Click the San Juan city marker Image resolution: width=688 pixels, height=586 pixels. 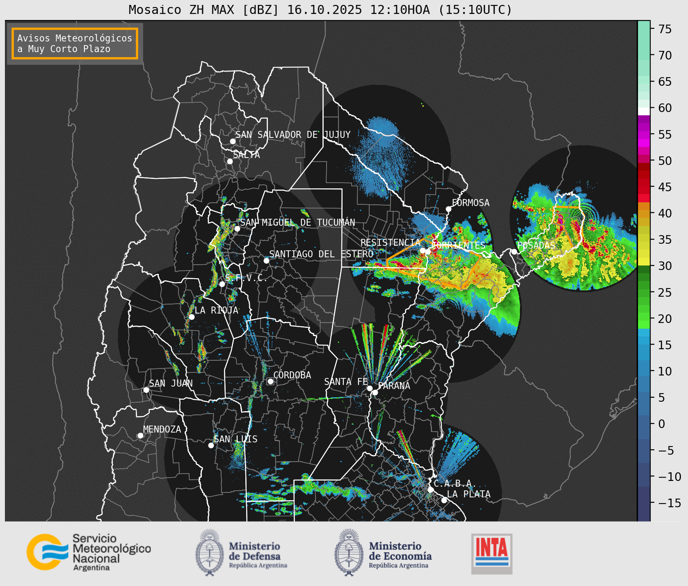146,390
